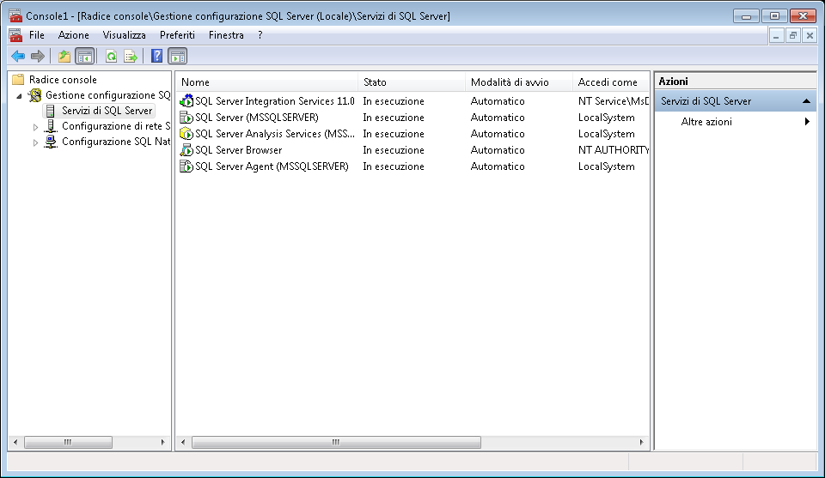Click the SQL Server Agent service icon
This screenshot has height=478, width=825.
pos(186,166)
